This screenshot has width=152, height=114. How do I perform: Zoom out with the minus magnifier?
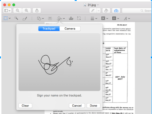click(18, 10)
